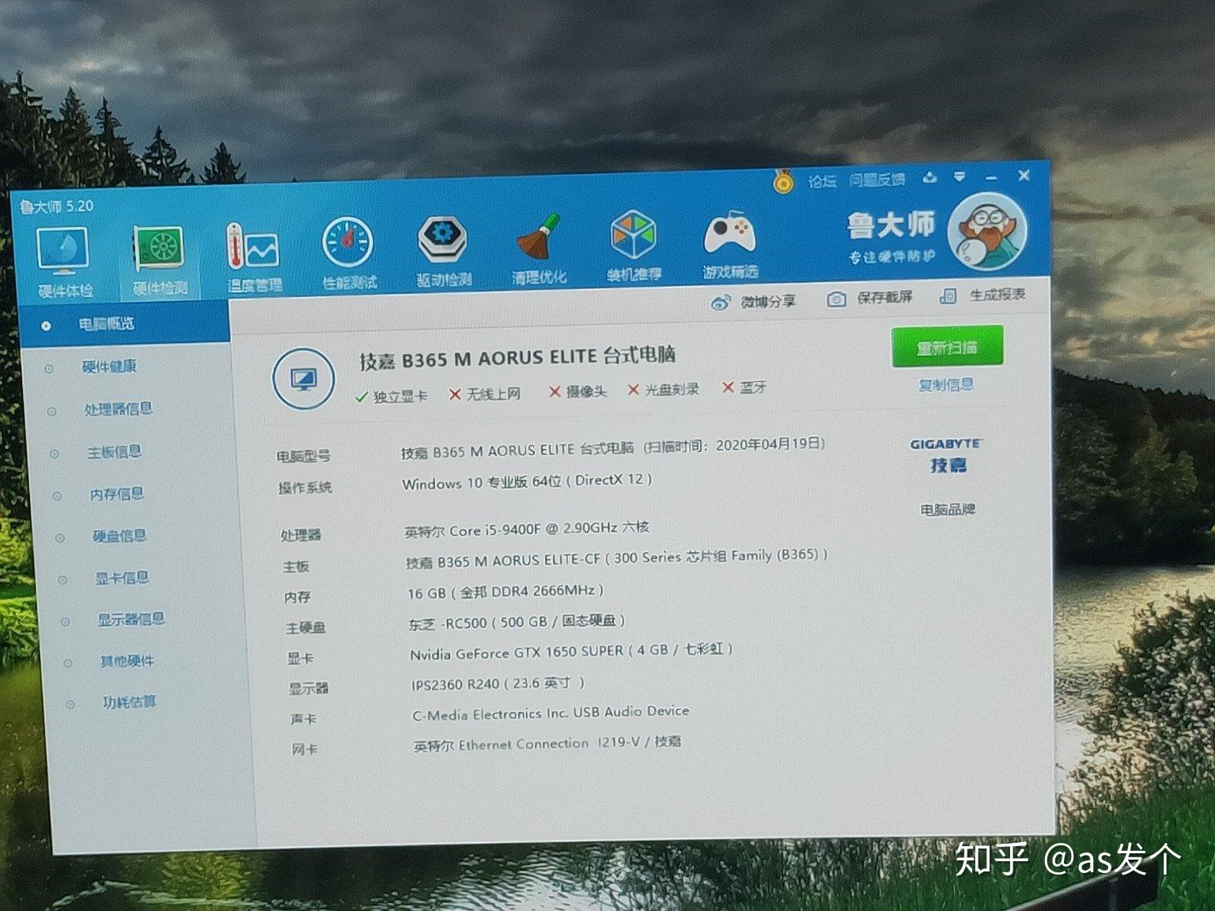Open the title bar dropdown menu arrow
Image resolution: width=1215 pixels, height=911 pixels.
tap(960, 177)
